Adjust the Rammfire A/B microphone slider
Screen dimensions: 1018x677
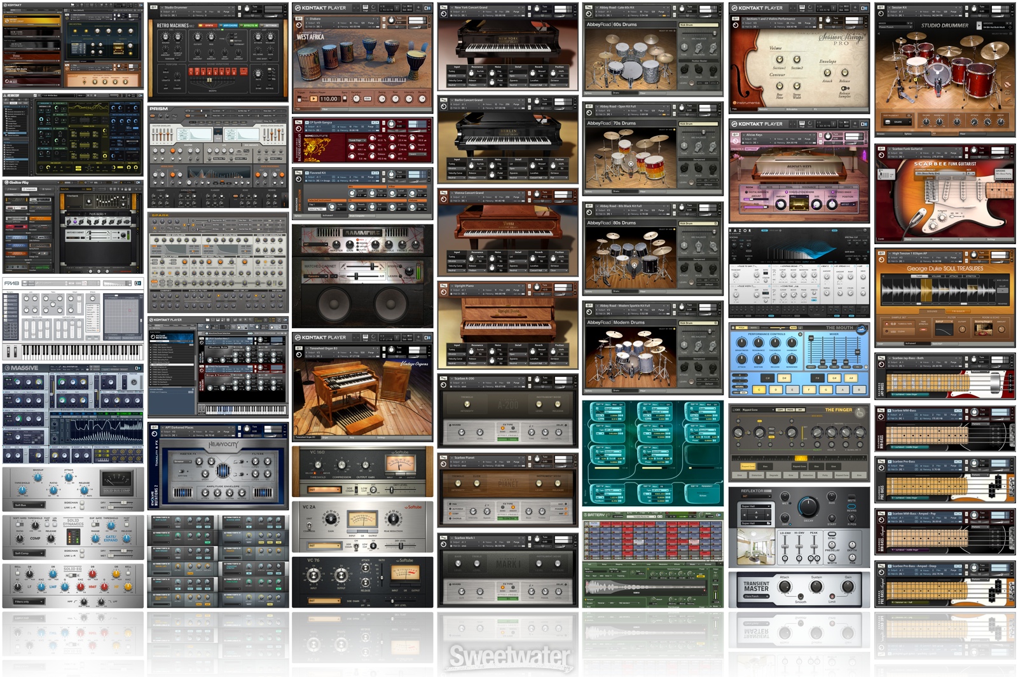362,266
